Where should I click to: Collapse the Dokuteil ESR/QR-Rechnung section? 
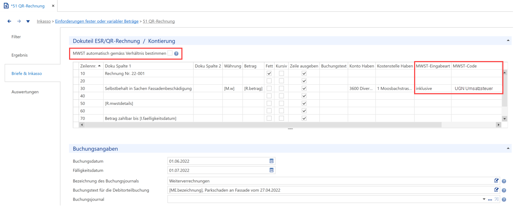508,41
